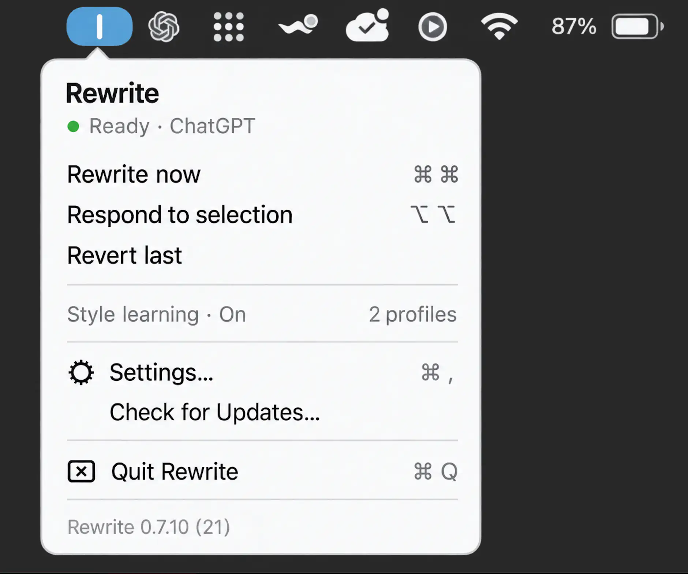Click the Rewrite heading in the menu

[x=112, y=93]
